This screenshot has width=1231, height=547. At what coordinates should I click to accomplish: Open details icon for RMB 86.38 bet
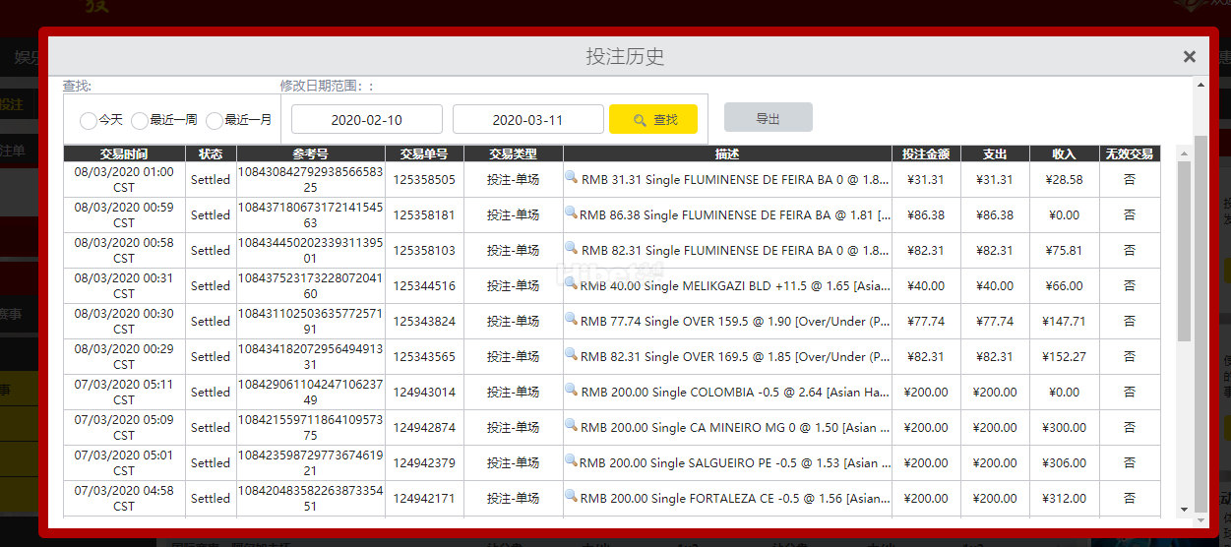(572, 213)
